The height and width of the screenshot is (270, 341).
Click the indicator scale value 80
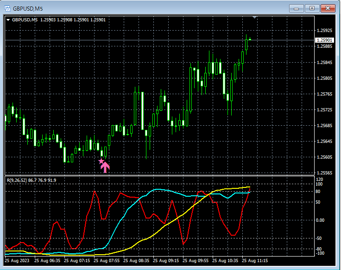pyautogui.click(x=318, y=192)
